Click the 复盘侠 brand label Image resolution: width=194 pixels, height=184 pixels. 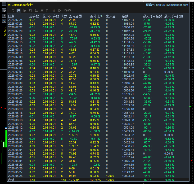pyautogui.click(x=150, y=5)
